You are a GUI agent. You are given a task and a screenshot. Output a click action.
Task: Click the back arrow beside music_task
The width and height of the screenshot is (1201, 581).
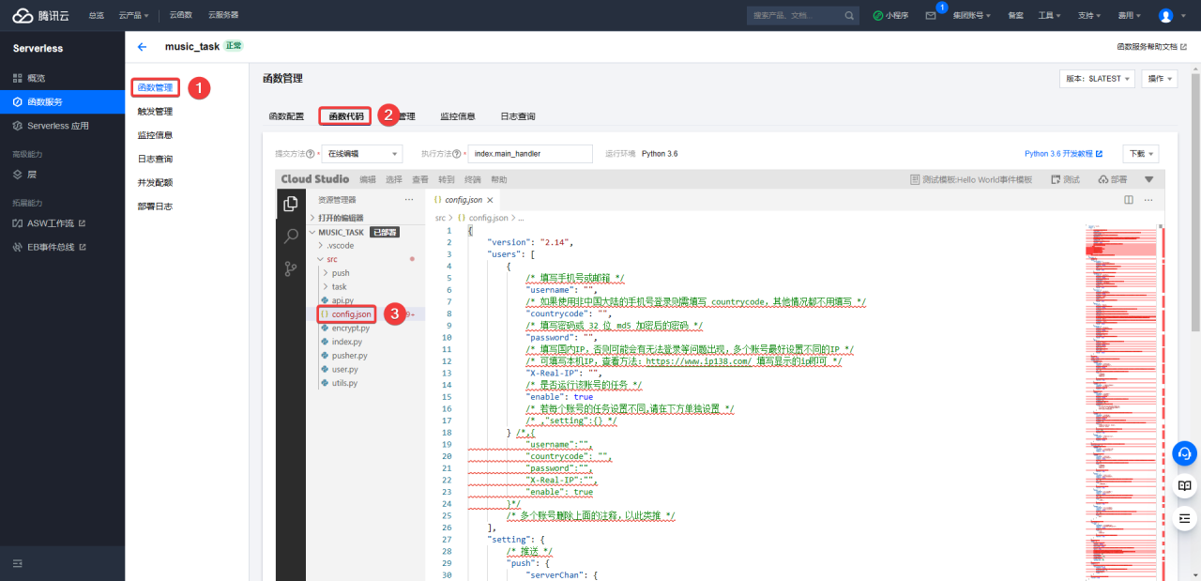pos(142,46)
